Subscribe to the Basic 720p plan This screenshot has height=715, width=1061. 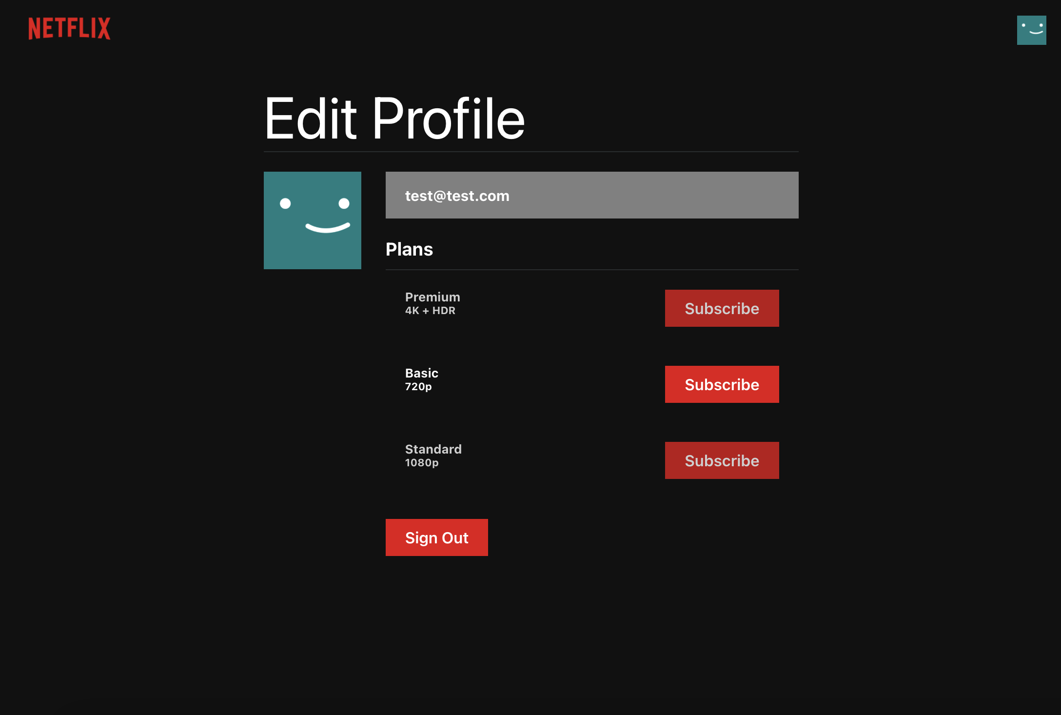pyautogui.click(x=722, y=384)
